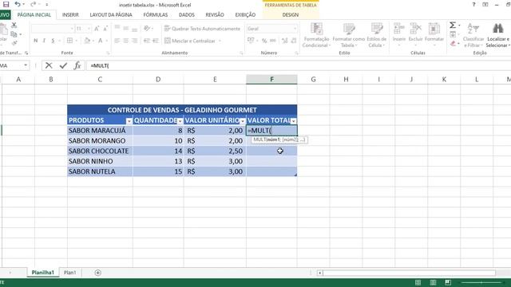
Task: Open the borders dropdown icon
Action: (x=69, y=41)
